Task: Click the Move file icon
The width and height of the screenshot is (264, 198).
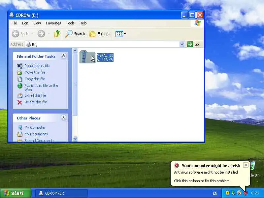Action: point(20,73)
